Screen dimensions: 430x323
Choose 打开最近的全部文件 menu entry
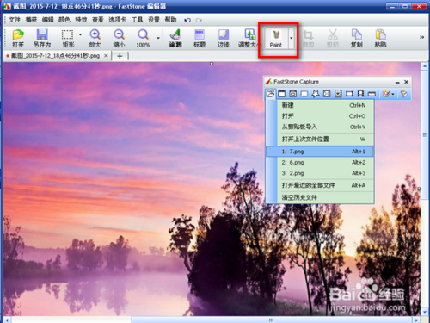tap(320, 185)
